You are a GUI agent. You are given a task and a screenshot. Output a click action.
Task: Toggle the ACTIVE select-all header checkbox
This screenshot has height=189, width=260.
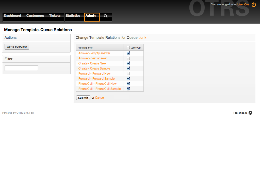click(128, 47)
